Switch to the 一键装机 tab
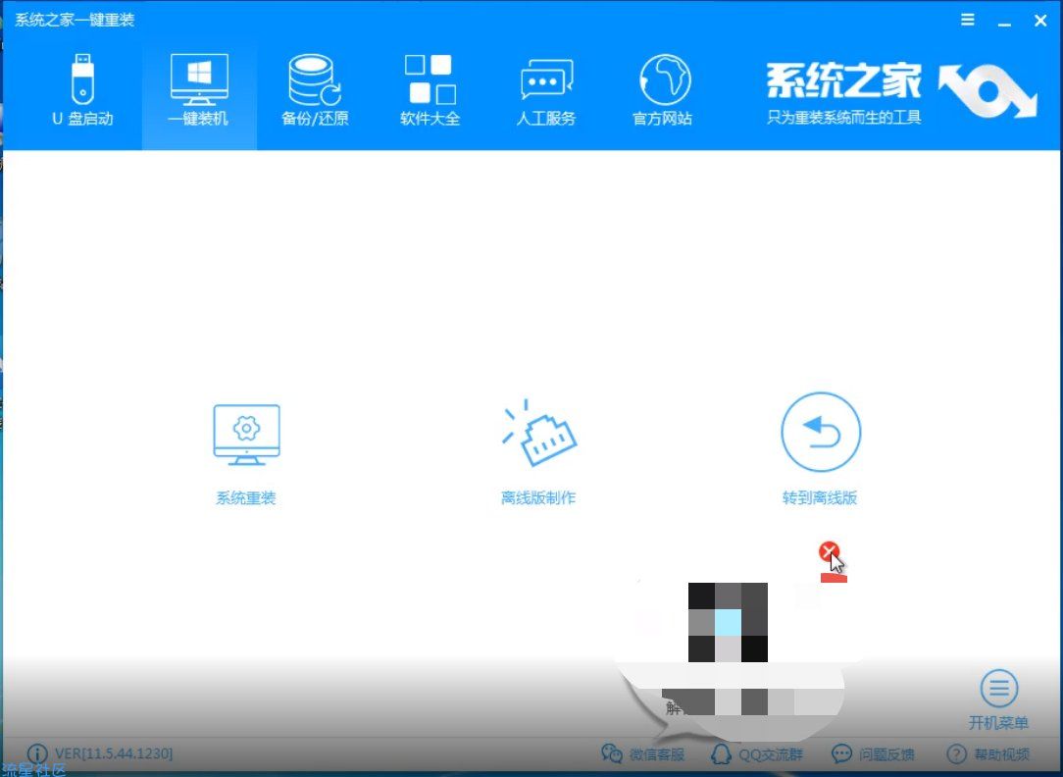 199,91
